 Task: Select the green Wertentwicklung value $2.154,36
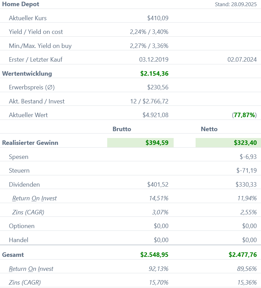(x=154, y=74)
